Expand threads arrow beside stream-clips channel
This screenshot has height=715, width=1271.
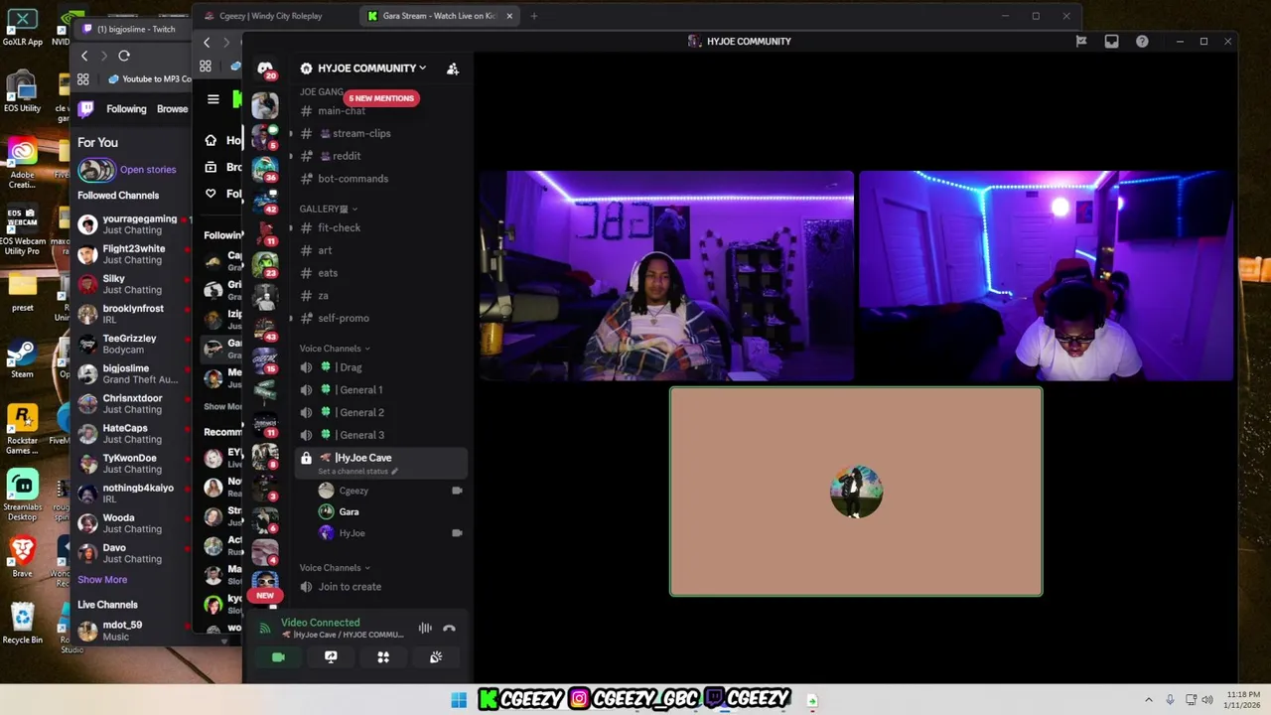click(x=291, y=133)
